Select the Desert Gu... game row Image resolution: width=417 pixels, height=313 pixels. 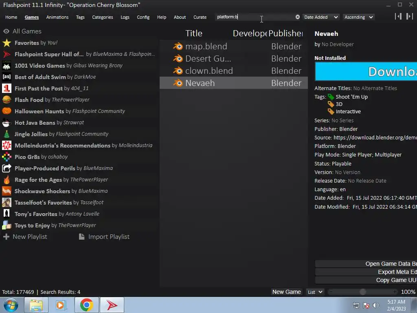point(233,59)
